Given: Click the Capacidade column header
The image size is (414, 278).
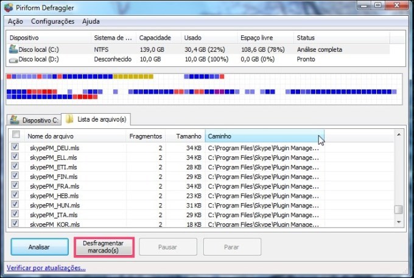Looking at the screenshot, I should (x=158, y=38).
